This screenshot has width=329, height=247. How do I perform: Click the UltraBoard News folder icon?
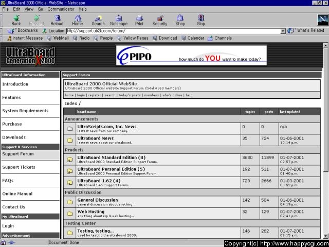pyautogui.click(x=70, y=140)
